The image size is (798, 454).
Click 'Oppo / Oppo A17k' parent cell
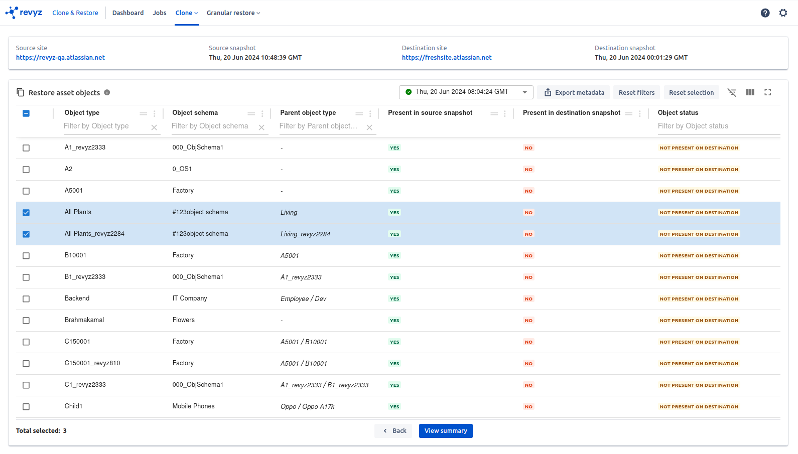307,407
